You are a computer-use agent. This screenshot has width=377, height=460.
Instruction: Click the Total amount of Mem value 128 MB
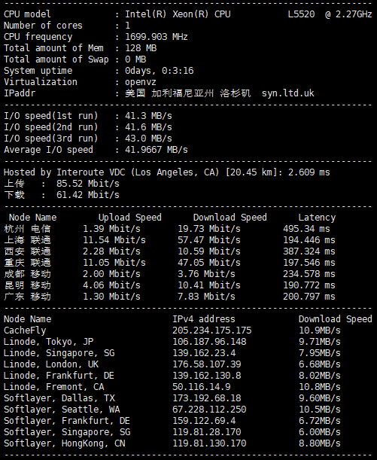click(141, 48)
